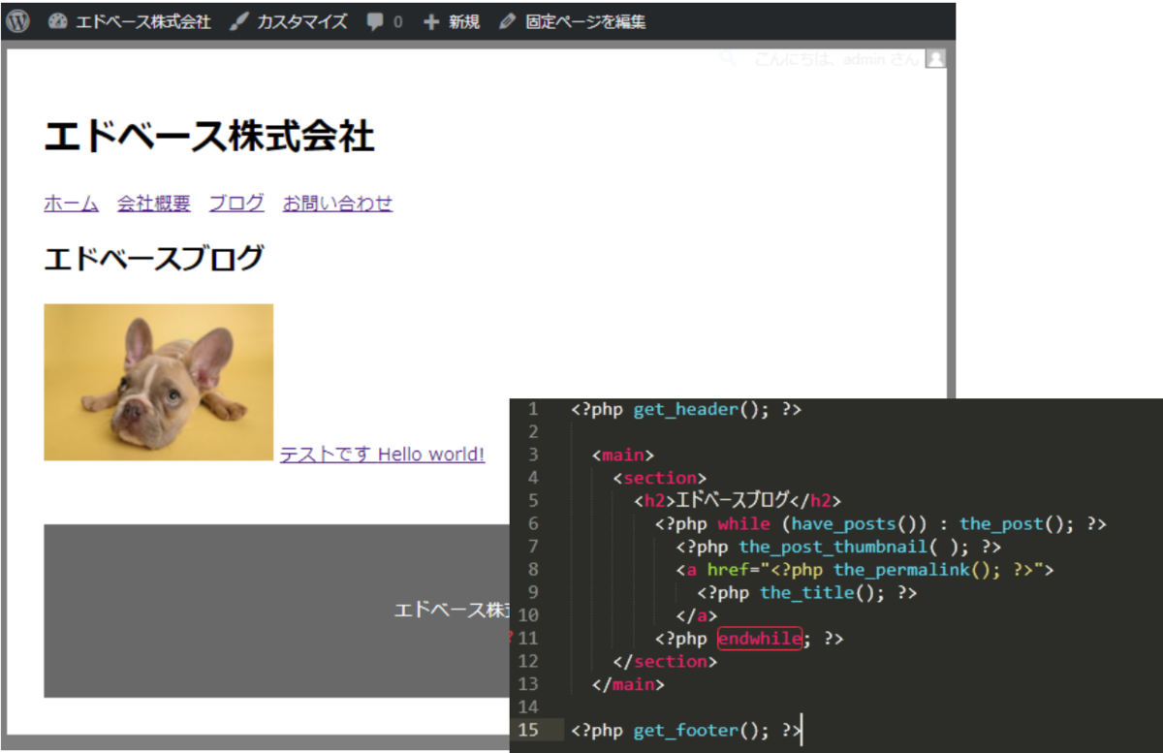The width and height of the screenshot is (1163, 753).
Task: Open the admin bar search icon
Action: [x=726, y=59]
